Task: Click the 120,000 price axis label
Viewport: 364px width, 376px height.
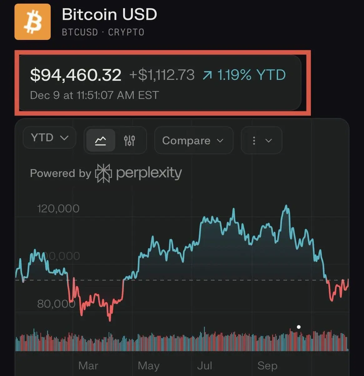Action: [58, 208]
